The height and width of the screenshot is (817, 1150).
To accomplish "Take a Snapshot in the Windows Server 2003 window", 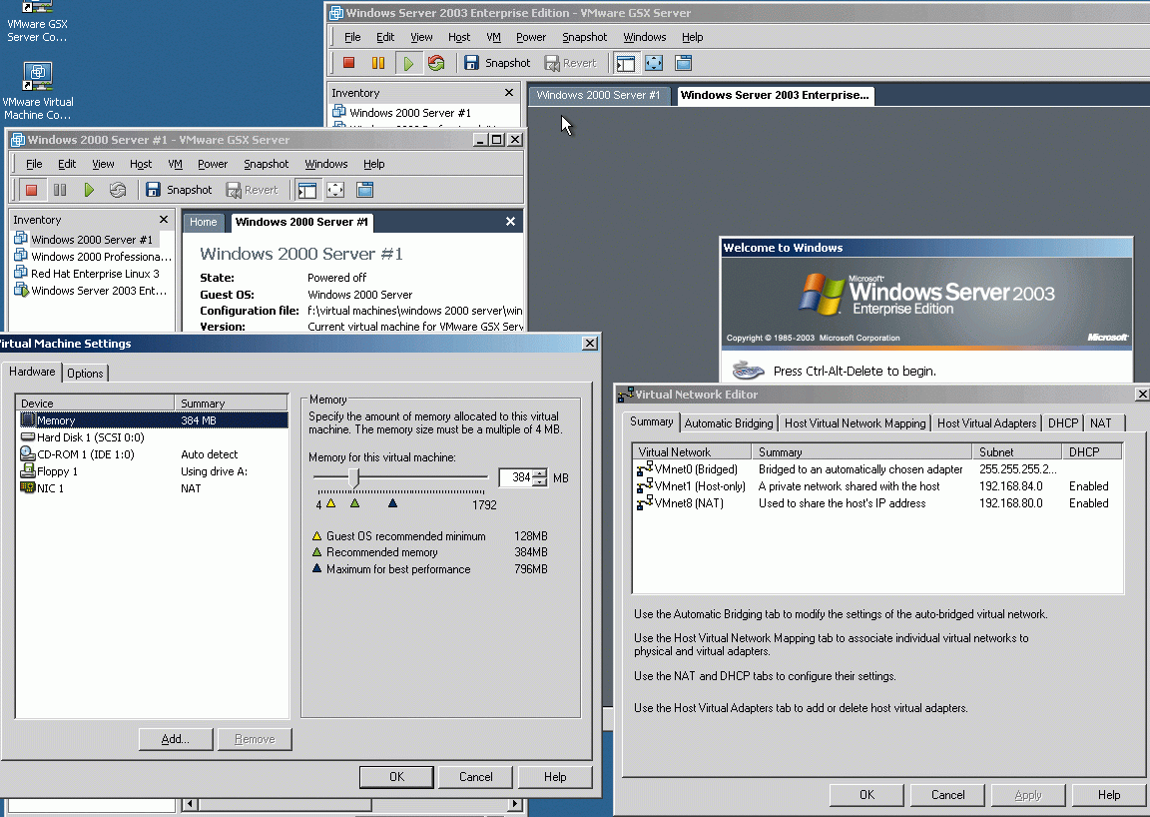I will tap(496, 63).
